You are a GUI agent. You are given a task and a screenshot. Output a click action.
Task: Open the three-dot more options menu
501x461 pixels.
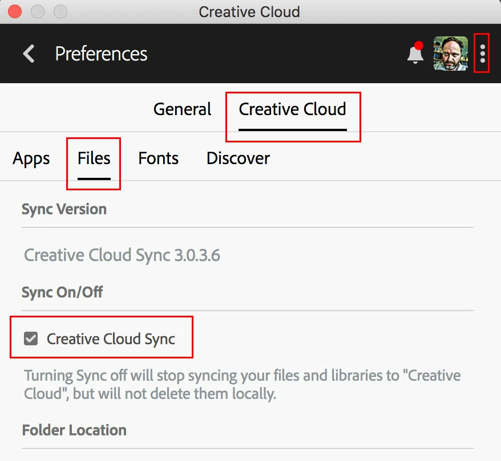click(483, 53)
